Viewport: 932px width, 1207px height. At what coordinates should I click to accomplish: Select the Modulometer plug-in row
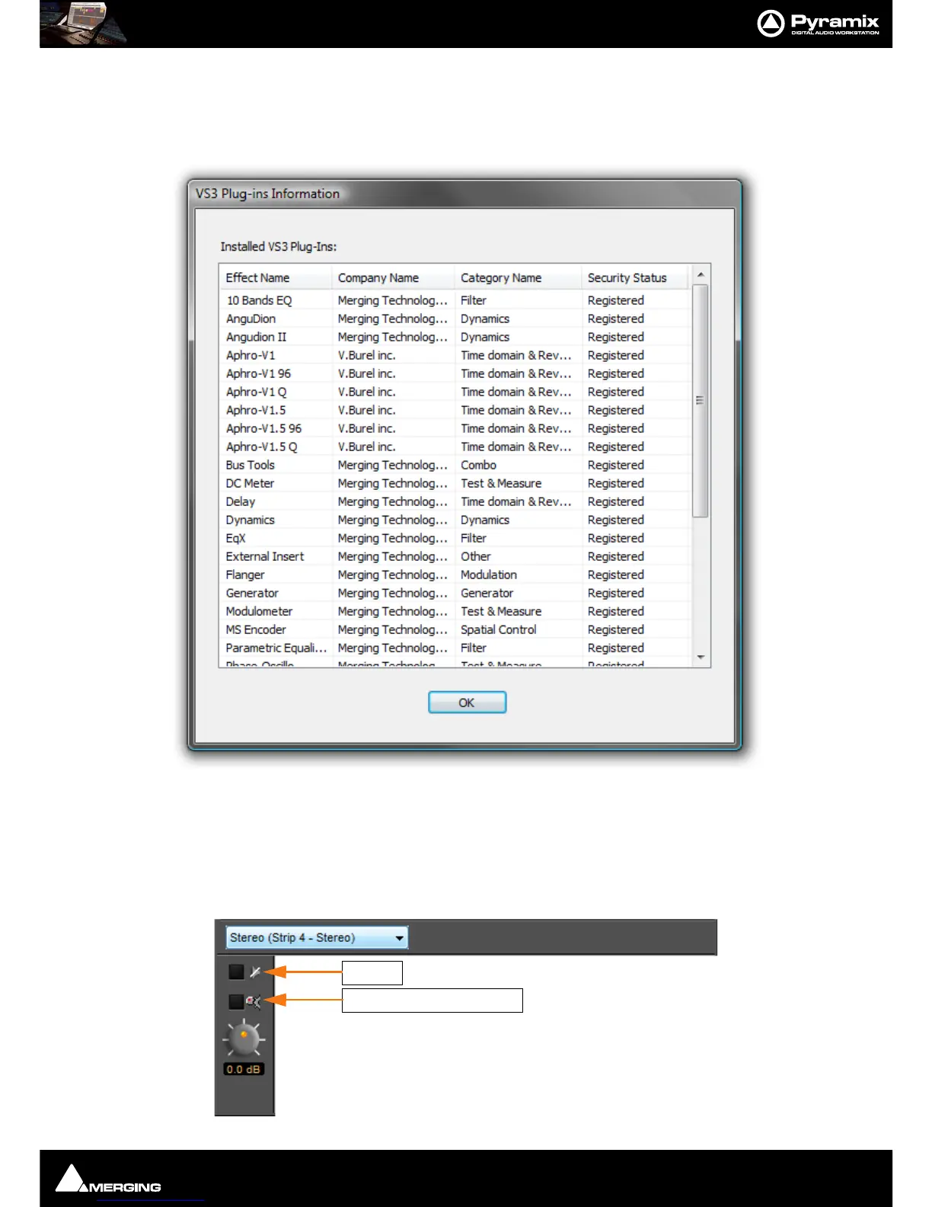coord(455,611)
